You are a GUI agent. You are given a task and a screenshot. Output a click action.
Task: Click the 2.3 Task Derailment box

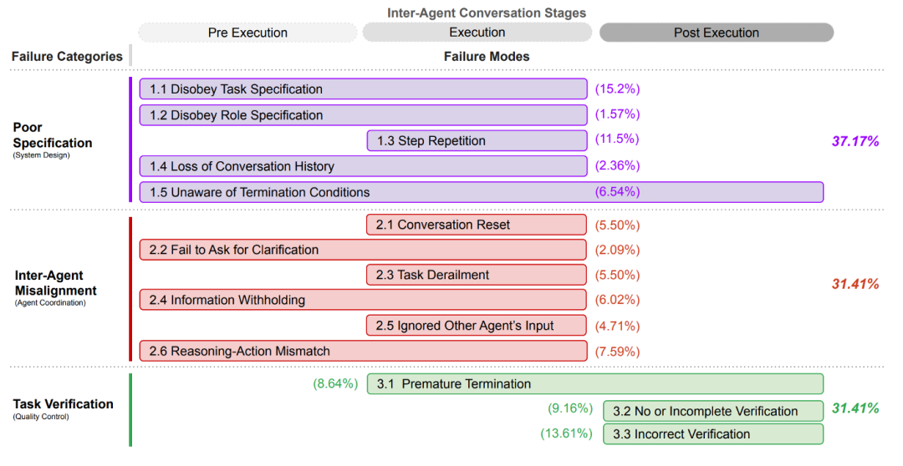477,275
